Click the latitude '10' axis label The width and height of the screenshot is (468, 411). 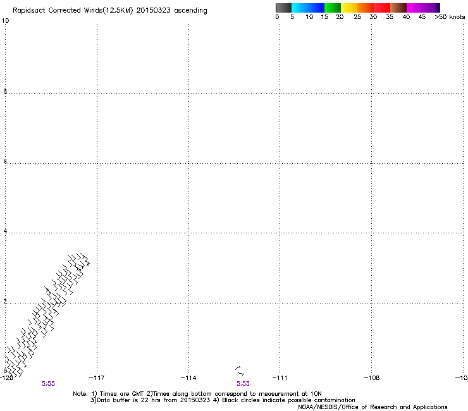pos(5,21)
